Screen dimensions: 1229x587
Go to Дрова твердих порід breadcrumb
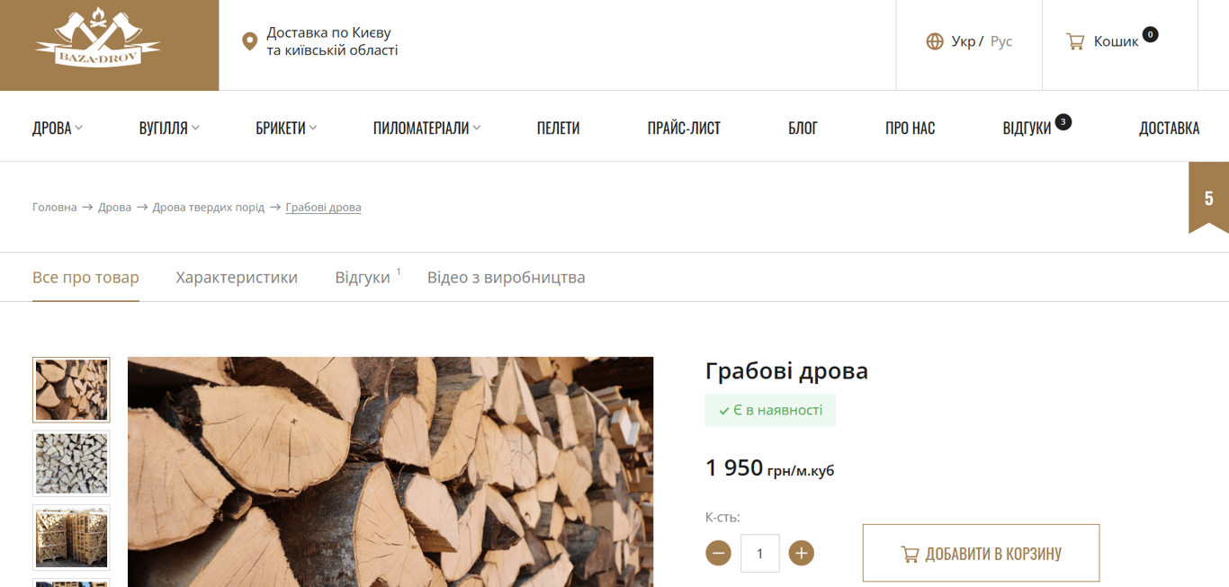tap(209, 207)
